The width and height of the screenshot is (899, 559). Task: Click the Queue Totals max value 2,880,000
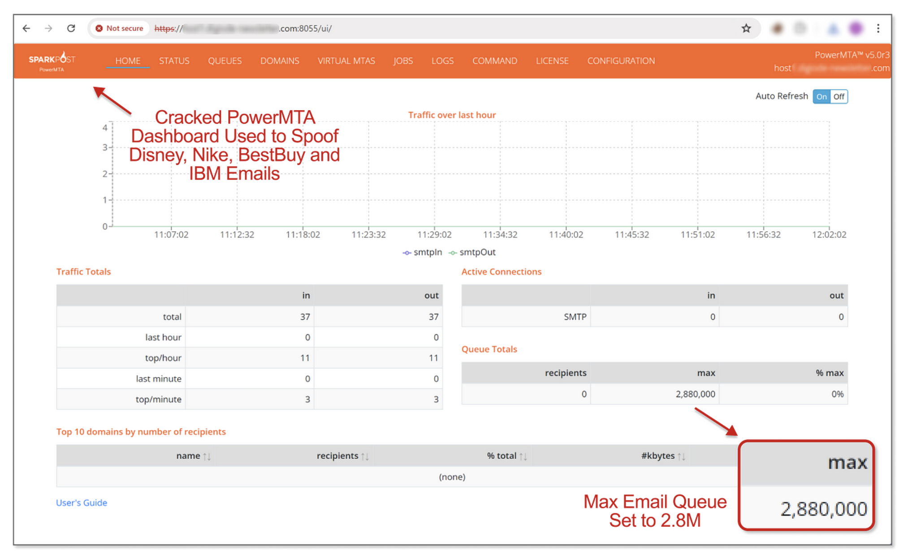(695, 394)
